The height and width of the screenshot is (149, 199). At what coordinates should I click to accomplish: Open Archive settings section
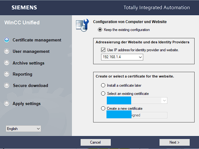tap(29, 63)
